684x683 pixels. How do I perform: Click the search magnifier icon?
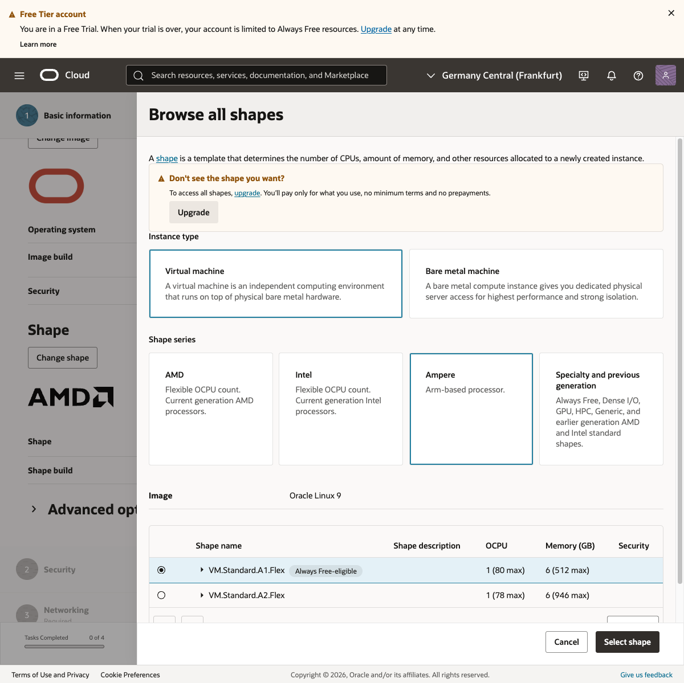tap(139, 75)
